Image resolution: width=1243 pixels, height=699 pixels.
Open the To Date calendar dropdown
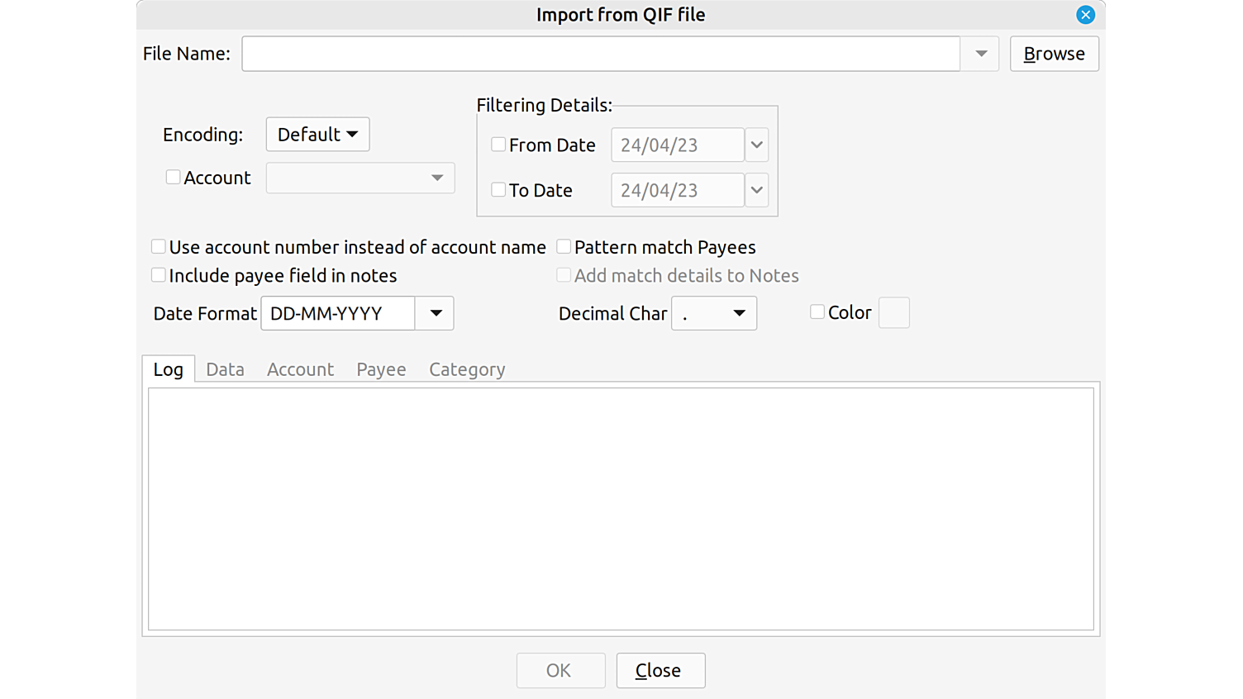pyautogui.click(x=756, y=191)
